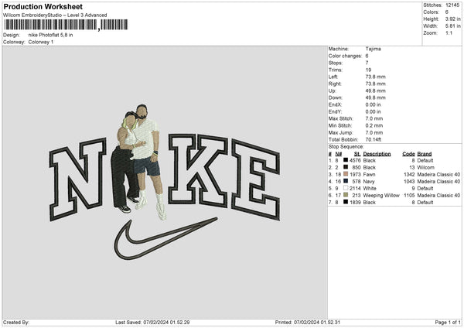Screen dimensions: 464x328
Task: Click the Fawn color swatch
Action: [x=346, y=174]
